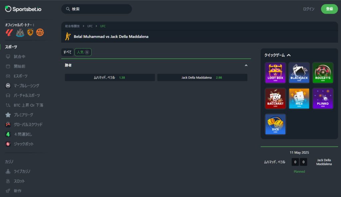Select the 人気 tab

[83, 52]
